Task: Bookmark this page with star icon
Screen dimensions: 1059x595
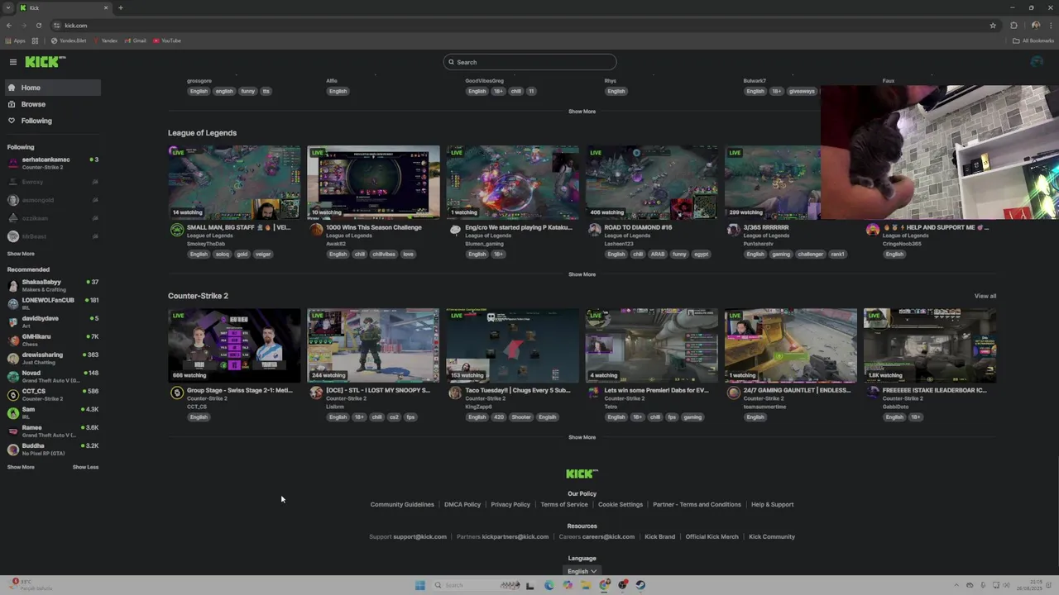Action: (993, 26)
